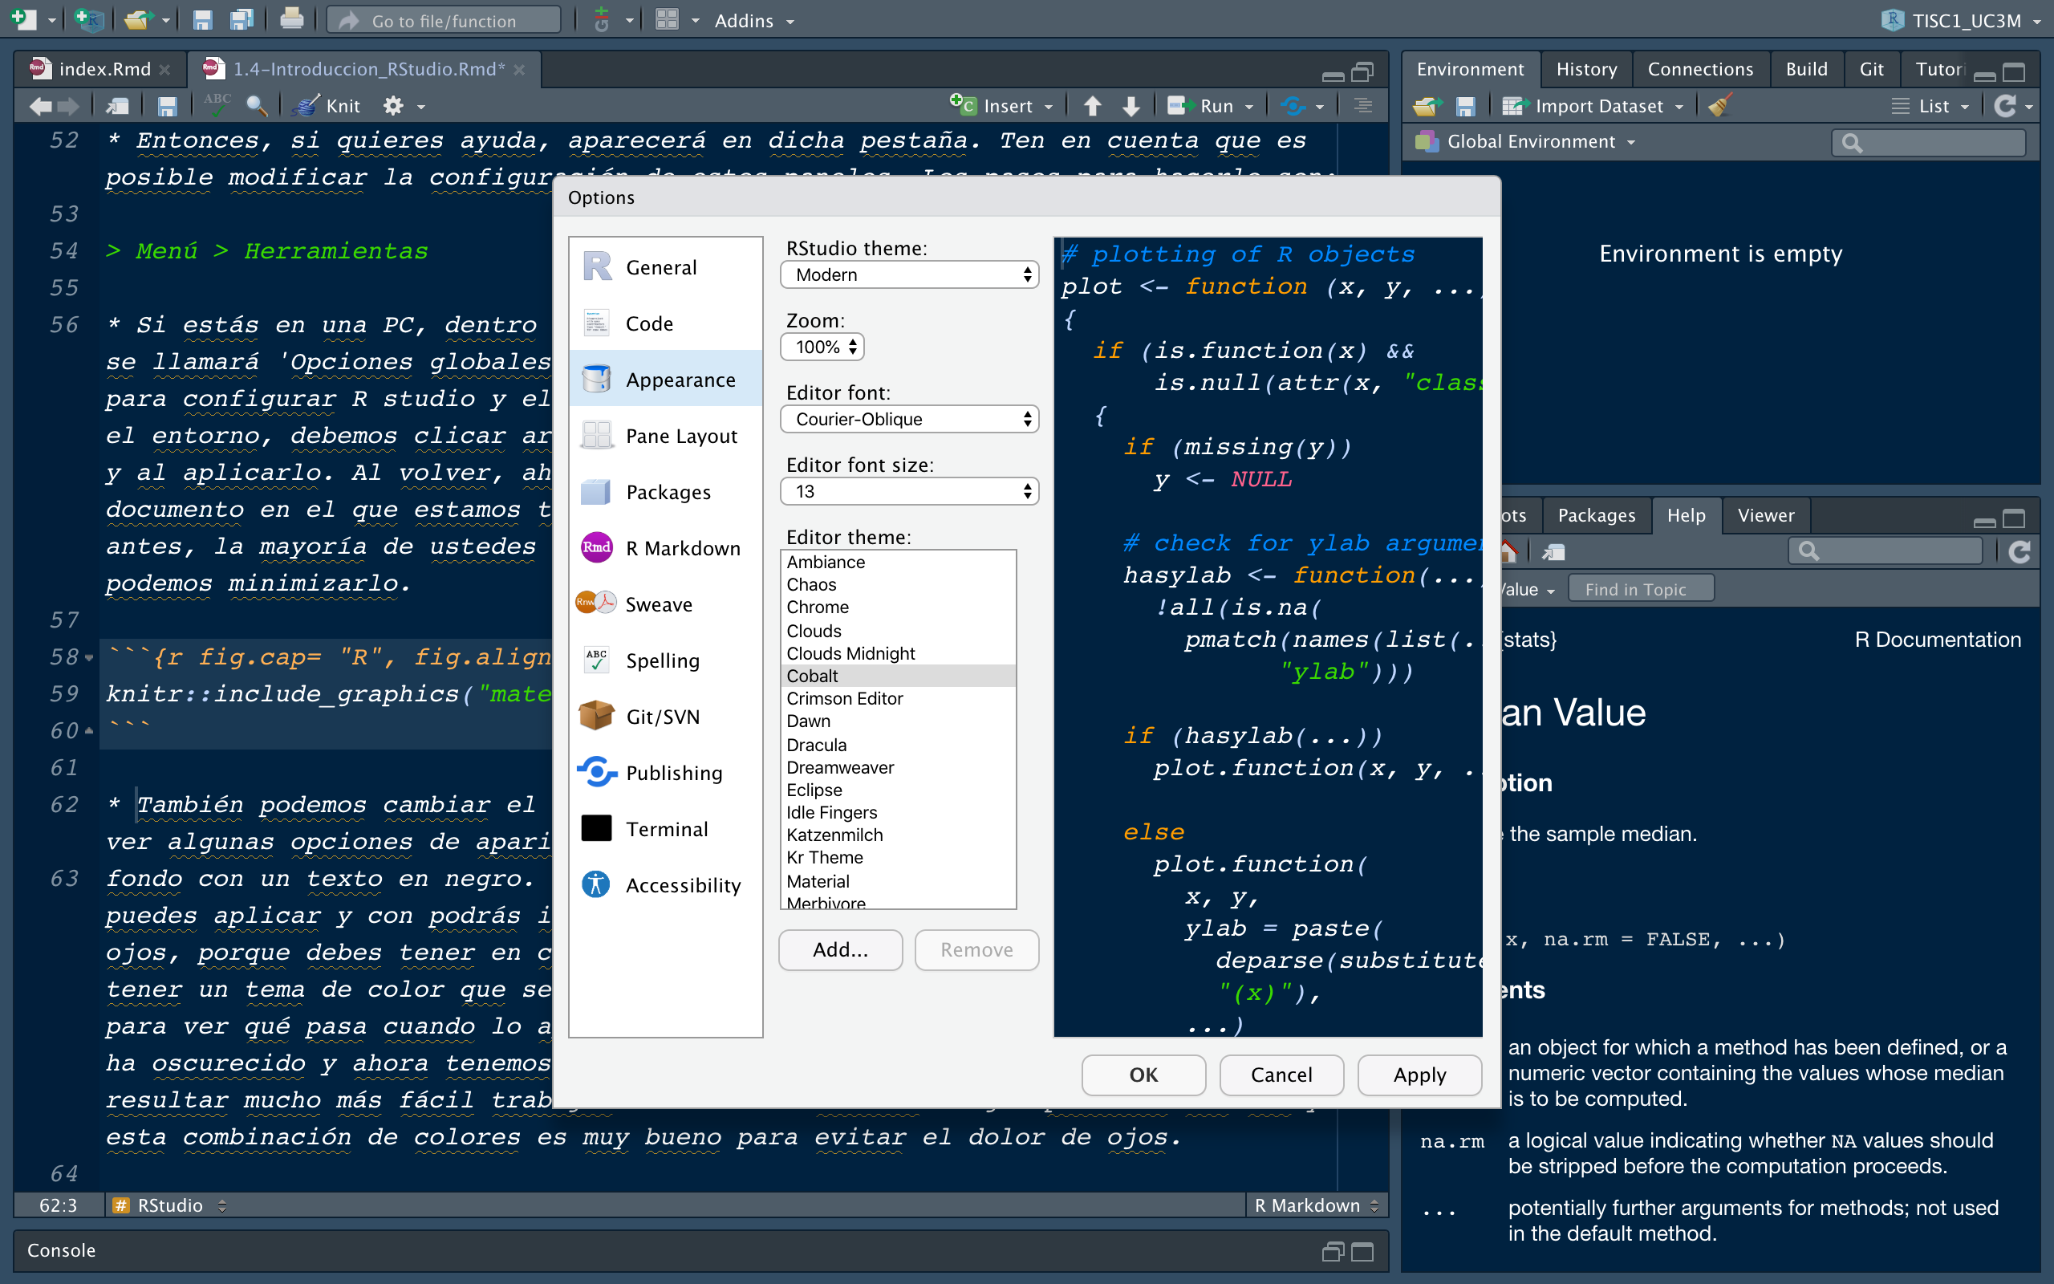The height and width of the screenshot is (1284, 2054).
Task: Open the Global Environment dropdown
Action: point(1525,142)
